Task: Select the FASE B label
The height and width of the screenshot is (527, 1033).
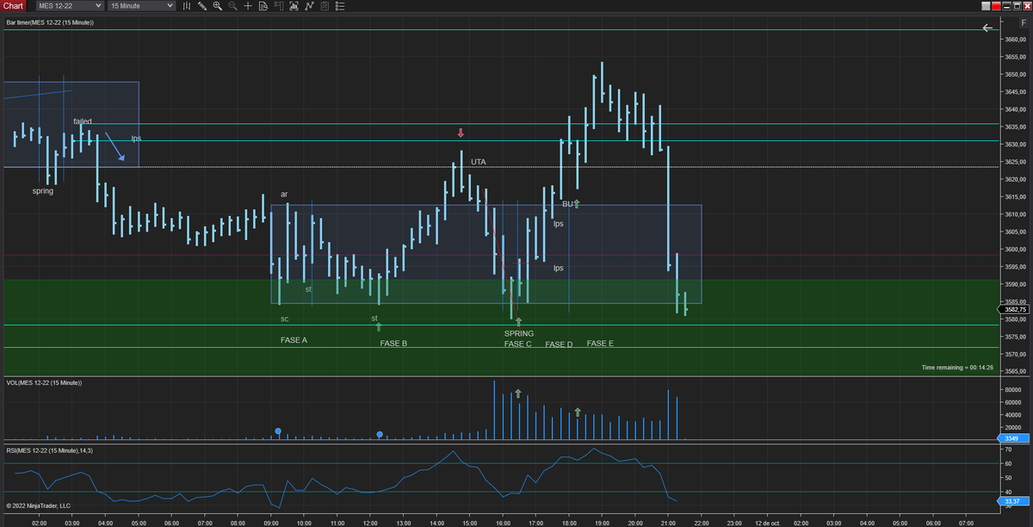Action: tap(393, 344)
